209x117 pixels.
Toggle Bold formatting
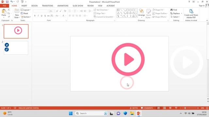(x=35, y=16)
